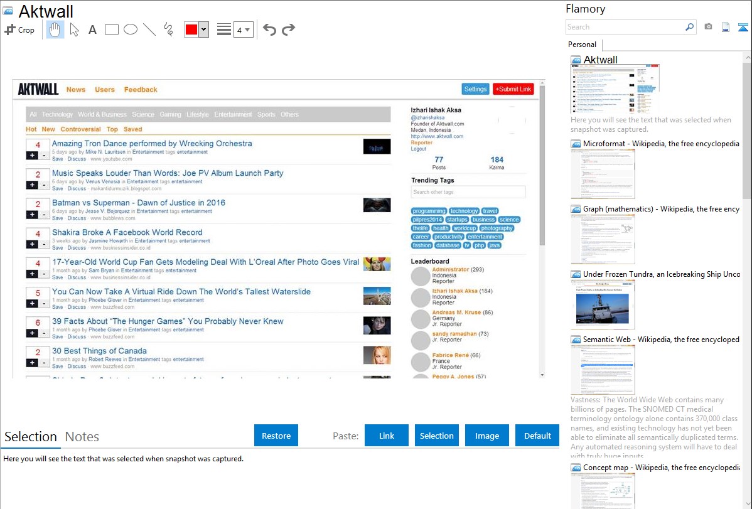Click the Microformat - Wikipedia snapshot title
752x509 pixels.
coord(661,144)
